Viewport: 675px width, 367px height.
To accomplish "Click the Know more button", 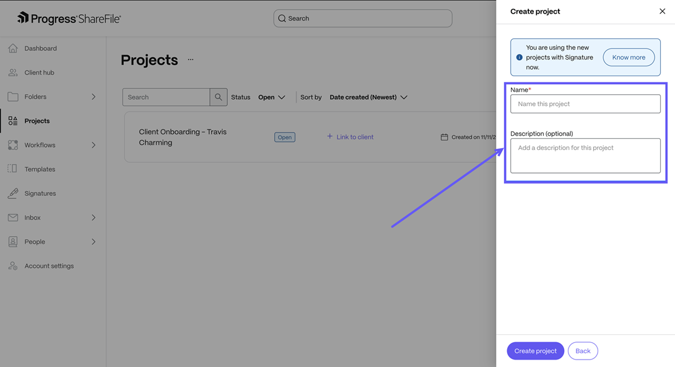I will coord(629,56).
